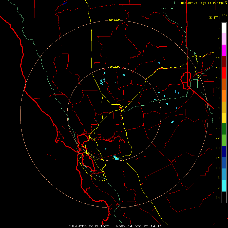This screenshot has width=228, height=228.
Task: Click the dark red (maroon) legend swatch
Action: tap(224, 62)
